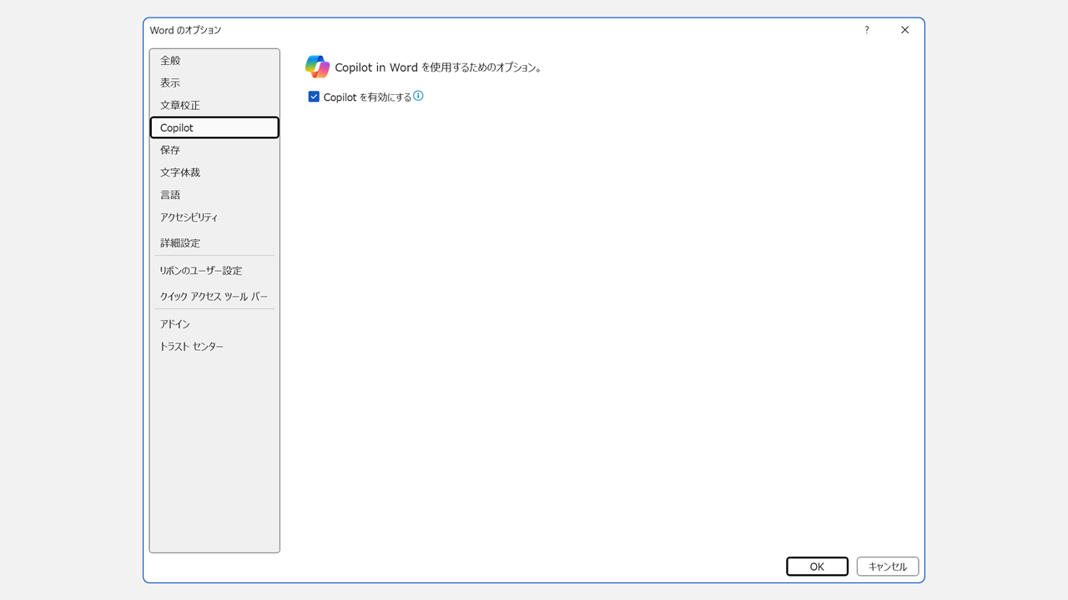Uncheck the Copilot を有効にする checkbox
The width and height of the screenshot is (1068, 600).
pyautogui.click(x=314, y=97)
